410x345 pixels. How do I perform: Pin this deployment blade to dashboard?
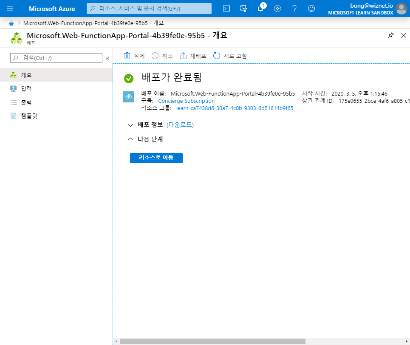390,35
